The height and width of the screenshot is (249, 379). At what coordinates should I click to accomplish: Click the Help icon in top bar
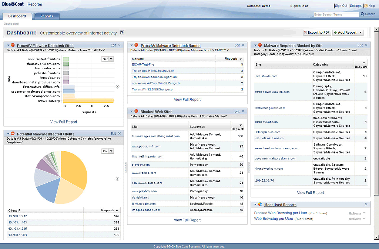point(366,6)
